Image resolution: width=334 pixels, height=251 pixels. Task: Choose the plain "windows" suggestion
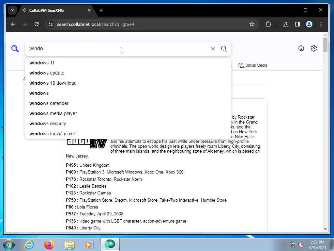[x=128, y=93]
